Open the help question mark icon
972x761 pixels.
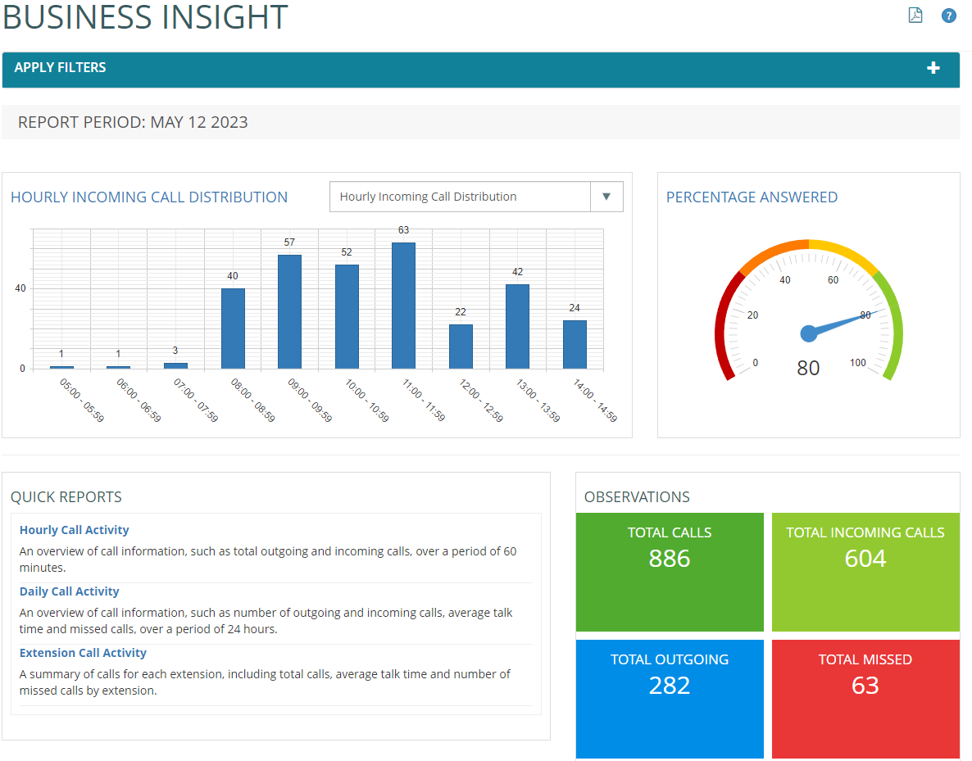point(949,16)
